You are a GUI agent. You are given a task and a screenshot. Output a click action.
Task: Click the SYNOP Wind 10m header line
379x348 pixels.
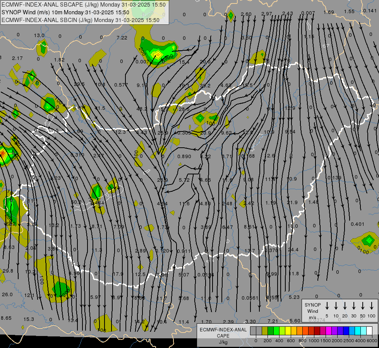(x=65, y=12)
